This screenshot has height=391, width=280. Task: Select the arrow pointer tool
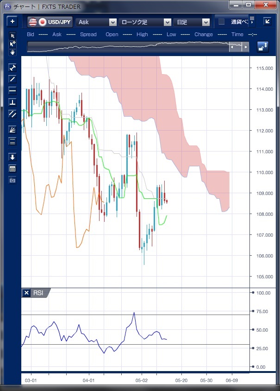coord(12,36)
